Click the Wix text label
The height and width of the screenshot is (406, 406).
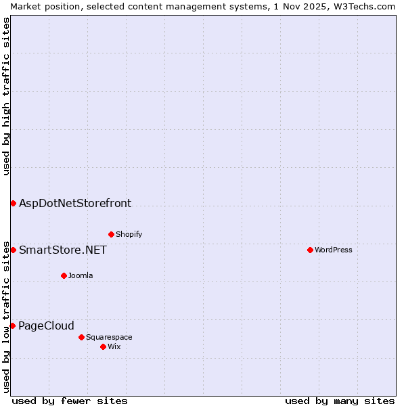pyautogui.click(x=114, y=346)
